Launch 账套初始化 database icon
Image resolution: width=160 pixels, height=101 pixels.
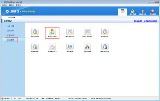(105, 31)
